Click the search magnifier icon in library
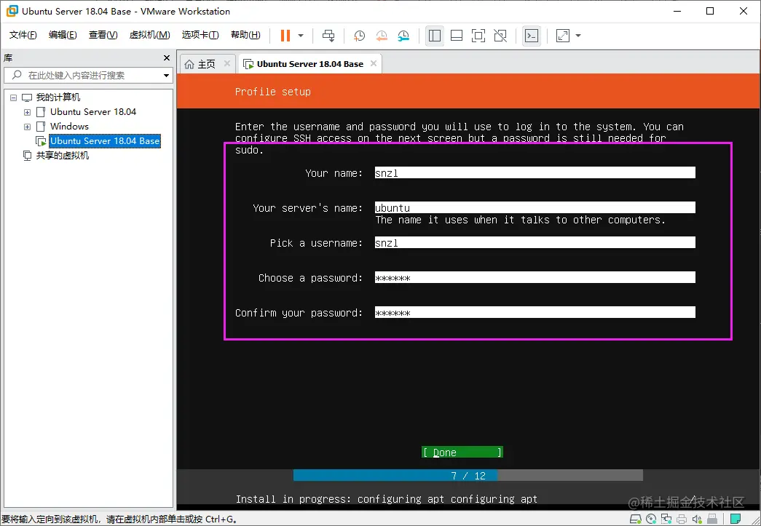 (x=17, y=75)
